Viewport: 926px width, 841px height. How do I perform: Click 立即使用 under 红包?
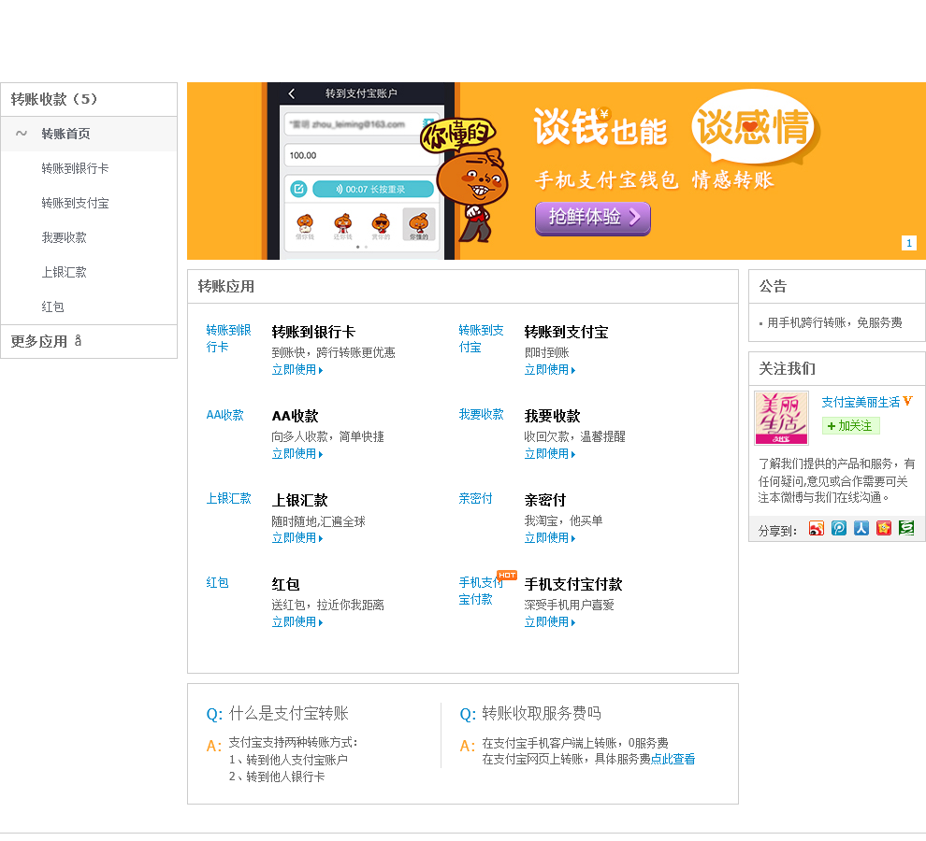point(297,622)
